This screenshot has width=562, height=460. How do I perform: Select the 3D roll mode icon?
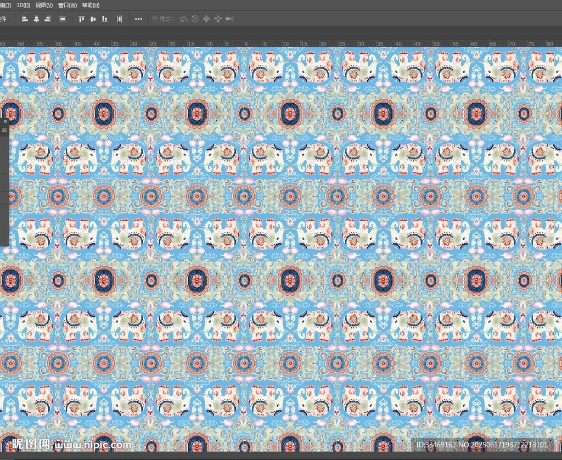[195, 19]
